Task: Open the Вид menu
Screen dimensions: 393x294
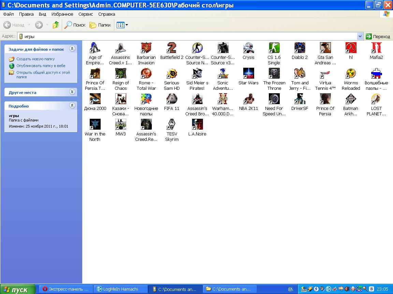Action: pos(42,14)
